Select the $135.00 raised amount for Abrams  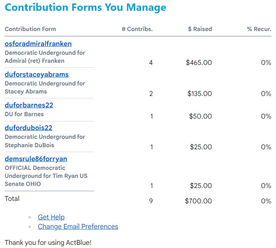(x=199, y=93)
